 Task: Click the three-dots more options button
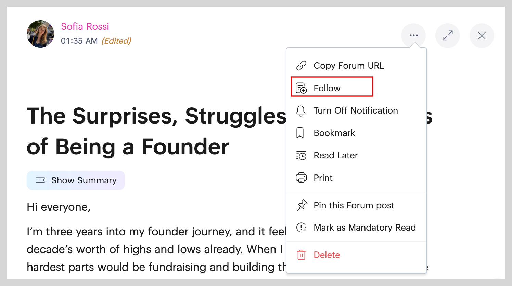click(x=413, y=36)
